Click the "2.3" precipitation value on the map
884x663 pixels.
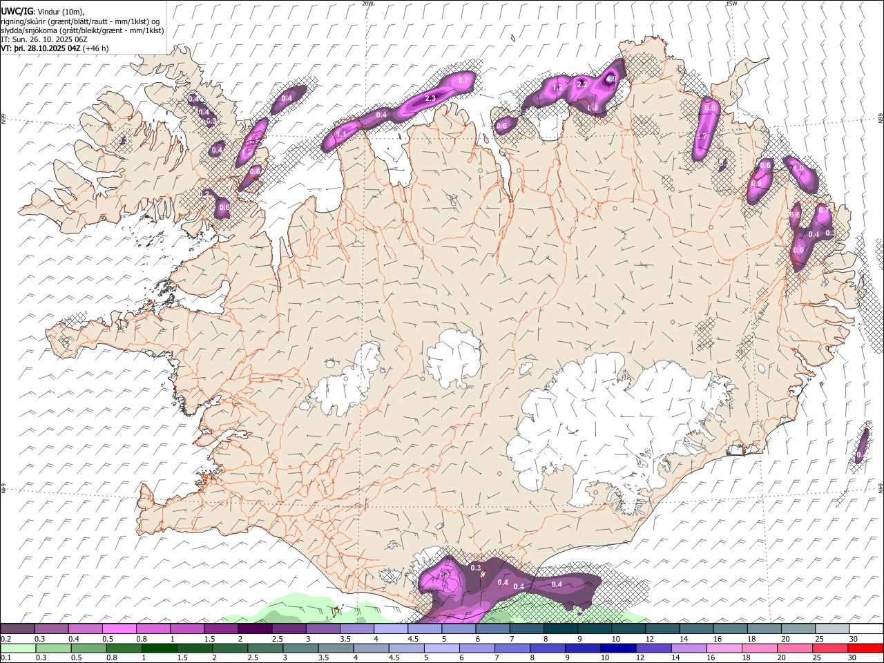(x=430, y=98)
